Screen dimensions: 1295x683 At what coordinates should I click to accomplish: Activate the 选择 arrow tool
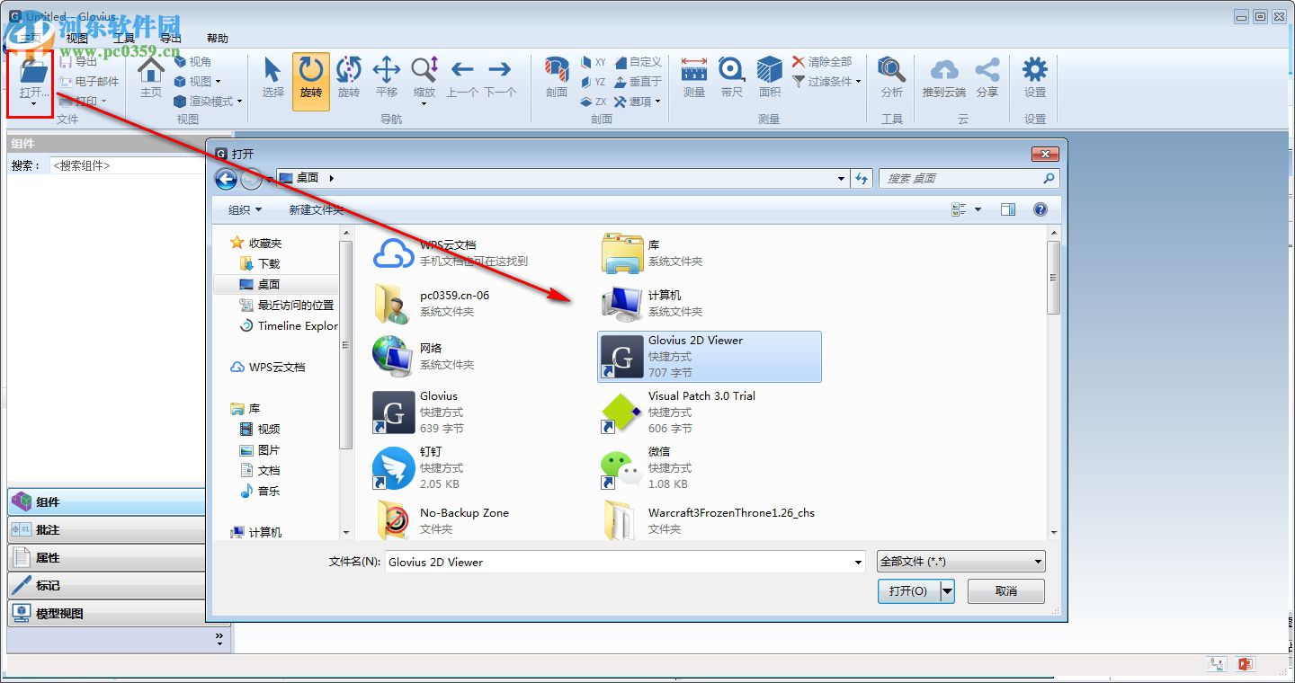tap(272, 77)
